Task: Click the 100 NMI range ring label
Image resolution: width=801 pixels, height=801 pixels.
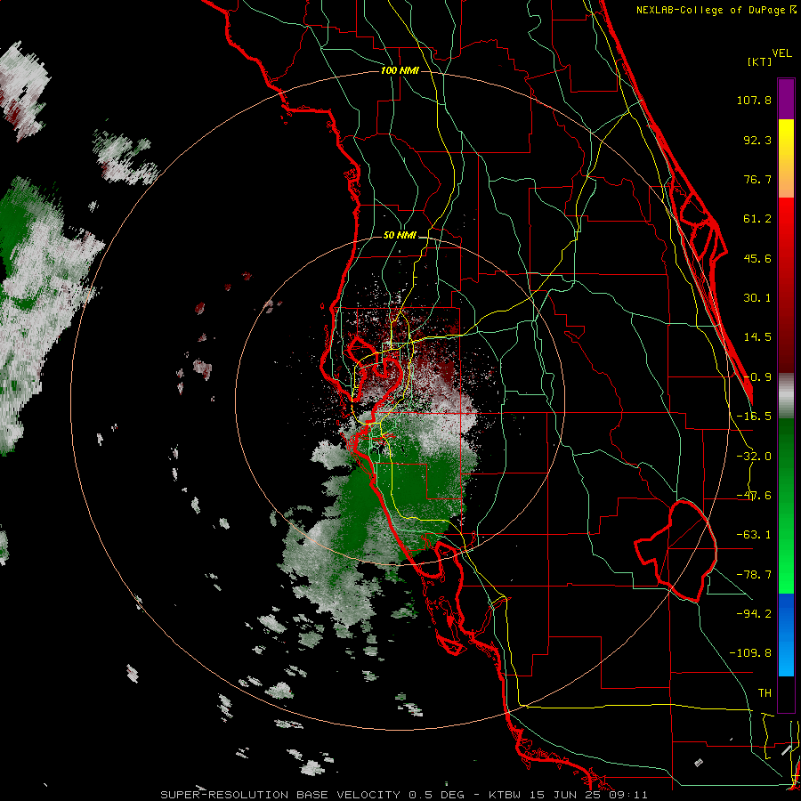Action: coord(400,70)
